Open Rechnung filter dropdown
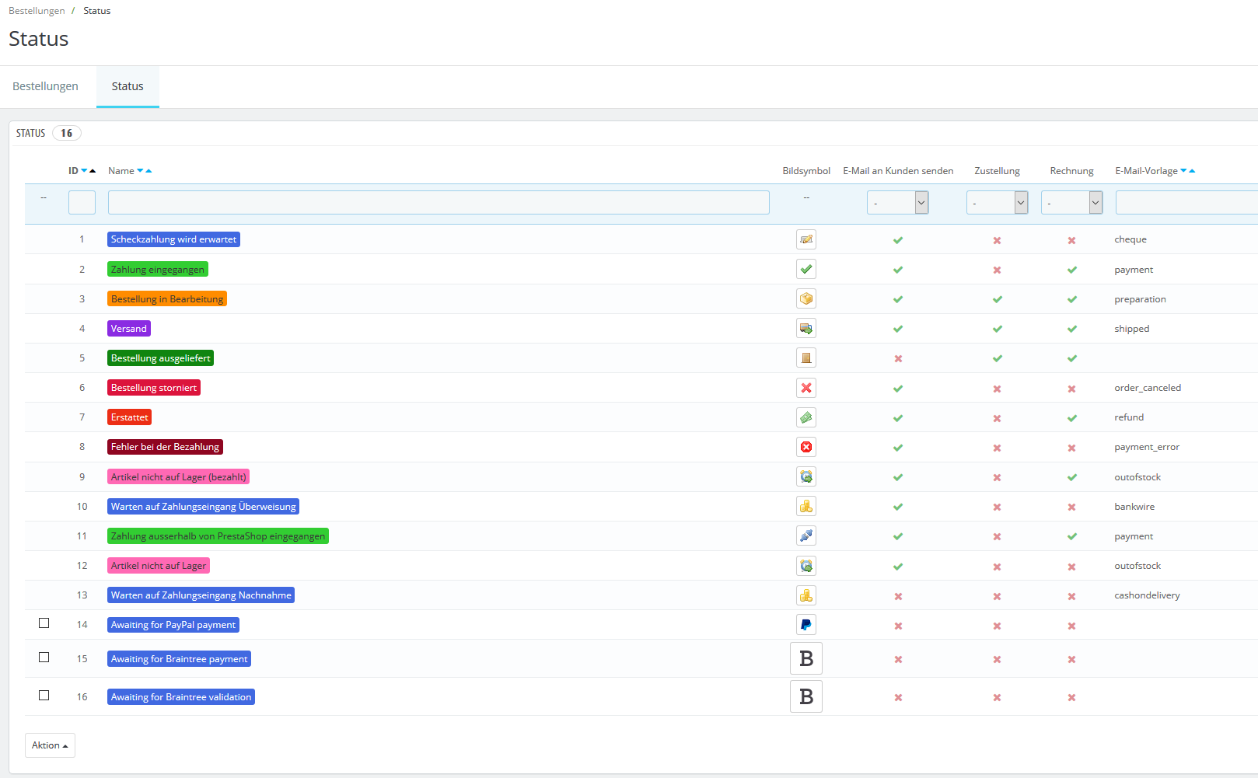Screen dimensions: 1258x778 (x=1072, y=203)
